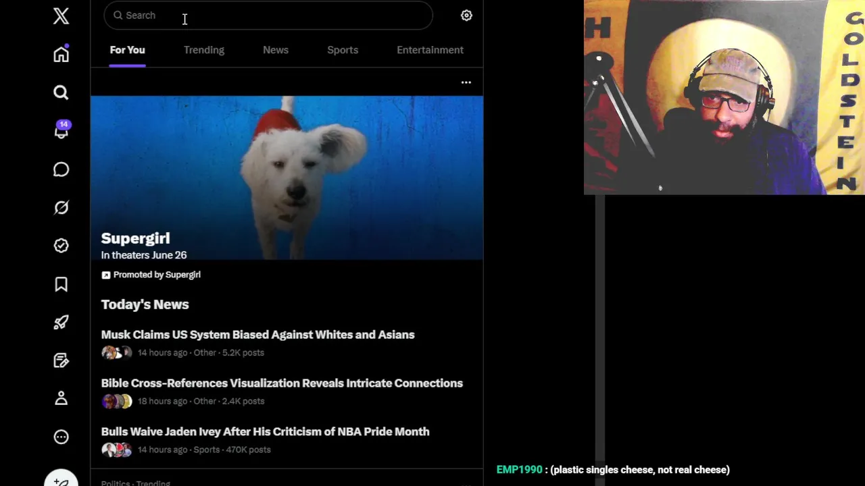Click the promoted arrow icon beside Supergirl
This screenshot has width=865, height=486.
105,275
